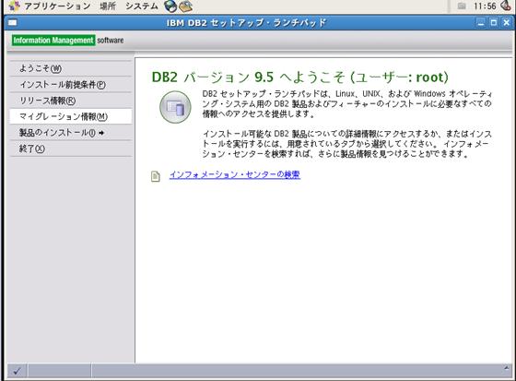This screenshot has width=516, height=381.
Task: Click DB2 バージョン 9.5 へようこそ heading
Action: tap(299, 77)
